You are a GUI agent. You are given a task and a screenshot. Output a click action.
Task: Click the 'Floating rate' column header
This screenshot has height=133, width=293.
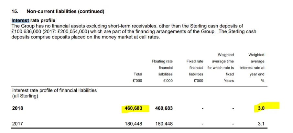pyautogui.click(x=162, y=61)
